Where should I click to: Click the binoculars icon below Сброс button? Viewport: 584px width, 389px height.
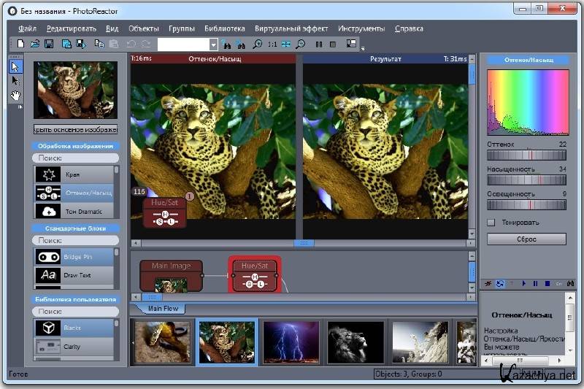[570, 283]
